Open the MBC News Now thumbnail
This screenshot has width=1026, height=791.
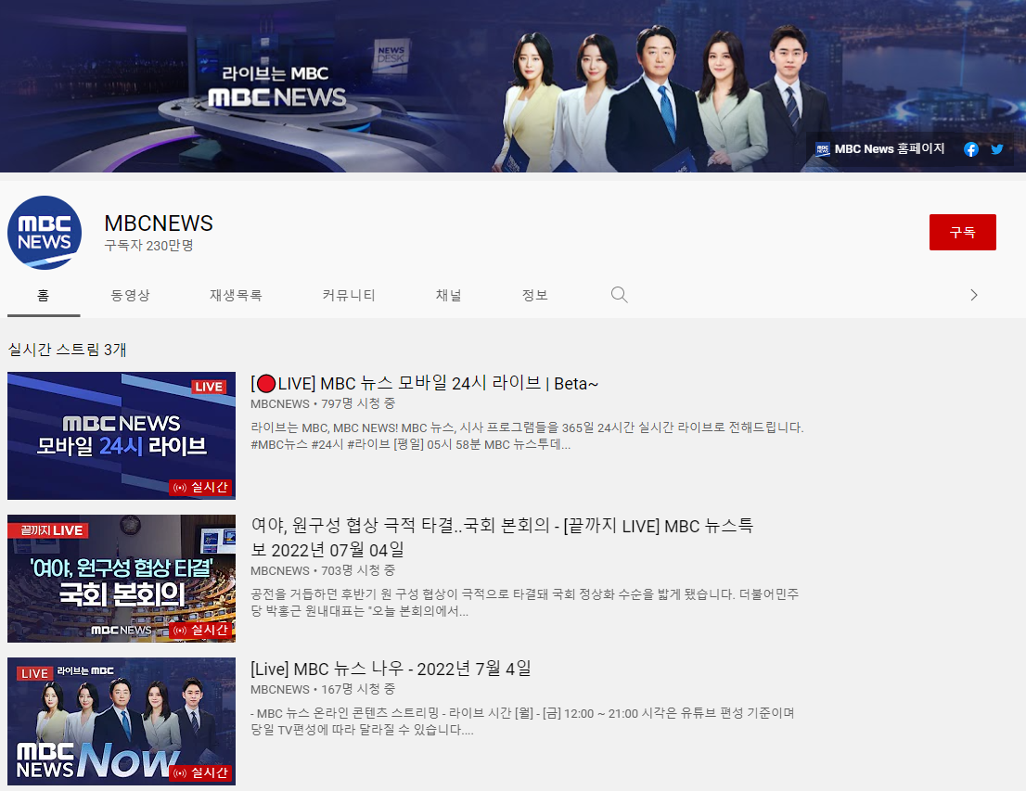[x=122, y=721]
